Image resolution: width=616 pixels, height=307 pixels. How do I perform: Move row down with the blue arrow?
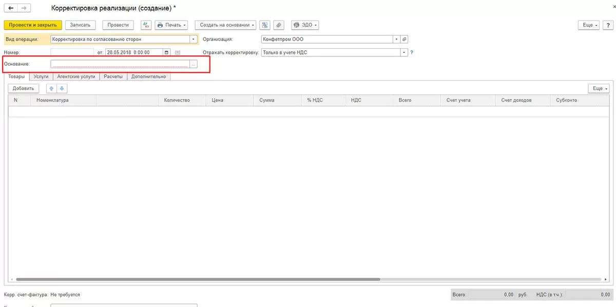pyautogui.click(x=62, y=88)
